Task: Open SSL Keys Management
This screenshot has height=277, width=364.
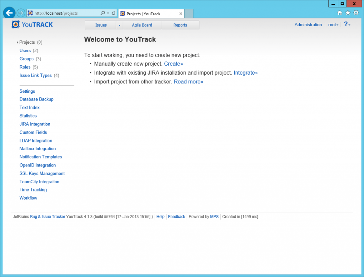Action: pyautogui.click(x=42, y=174)
